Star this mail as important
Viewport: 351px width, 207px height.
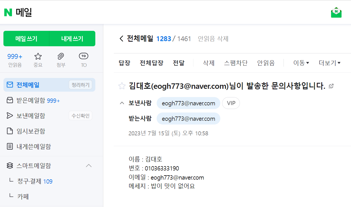pyautogui.click(x=122, y=86)
